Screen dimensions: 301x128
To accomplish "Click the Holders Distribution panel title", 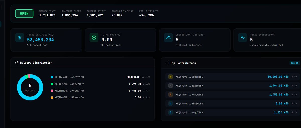I will [x=36, y=63].
